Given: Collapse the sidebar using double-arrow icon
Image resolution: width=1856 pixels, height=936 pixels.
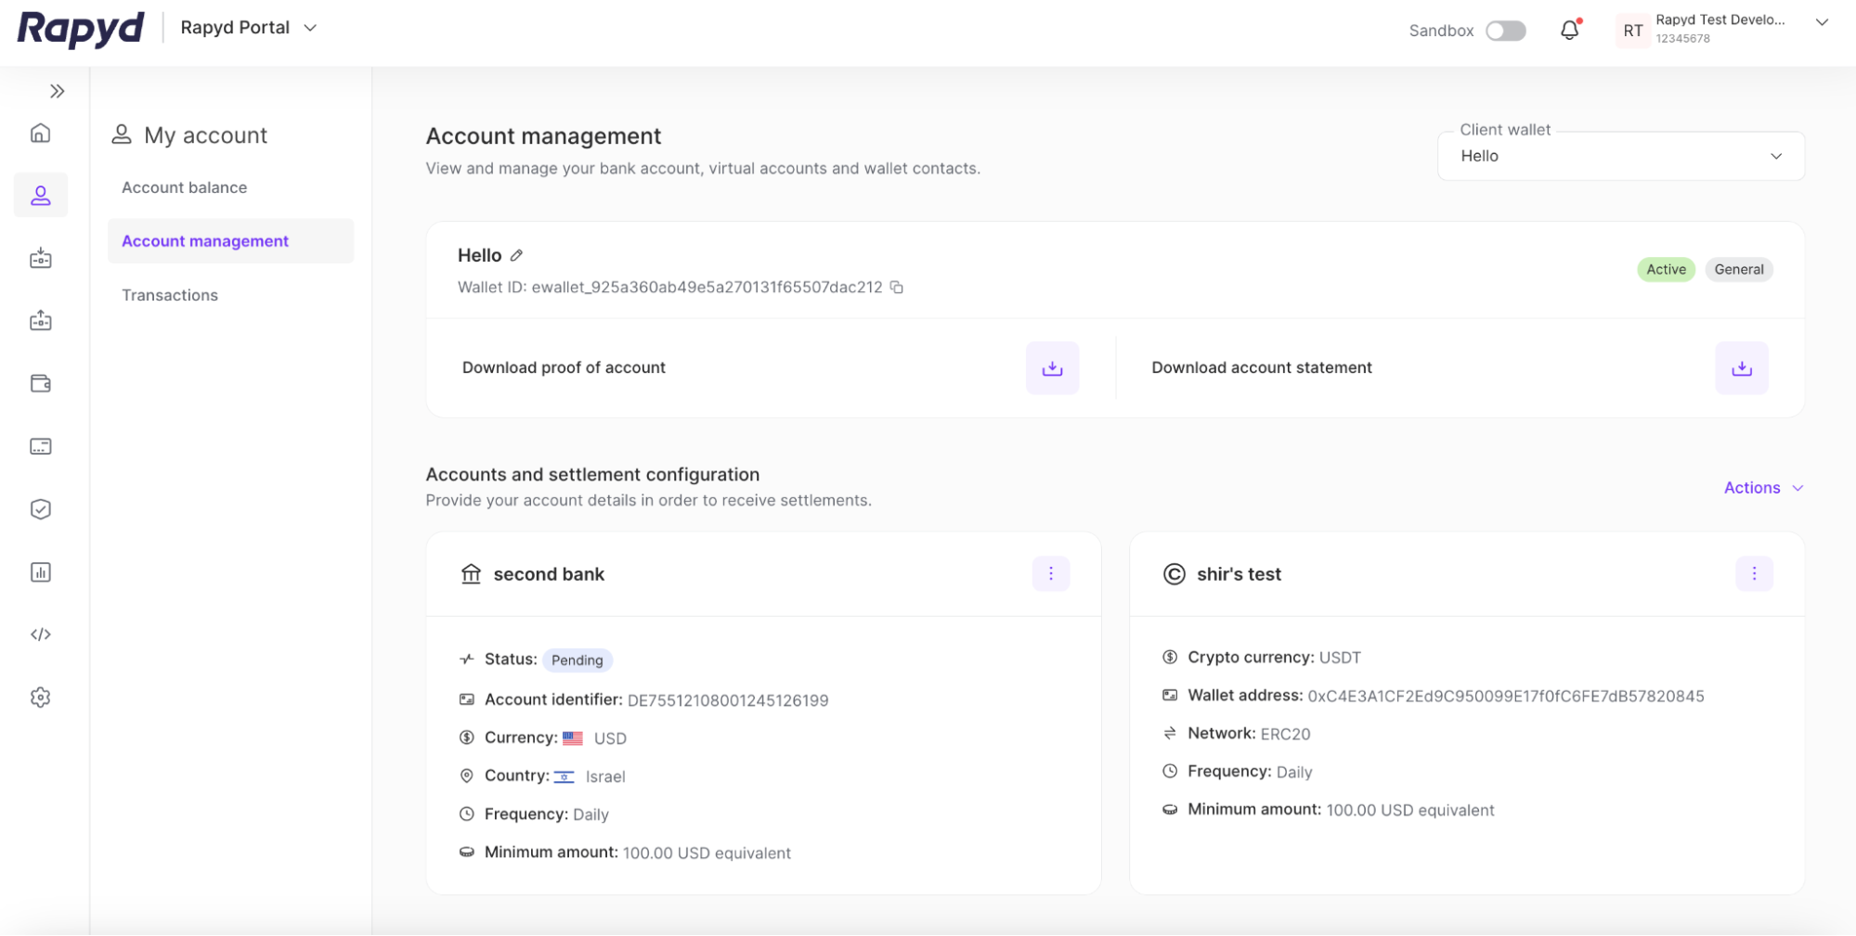Looking at the screenshot, I should [58, 90].
